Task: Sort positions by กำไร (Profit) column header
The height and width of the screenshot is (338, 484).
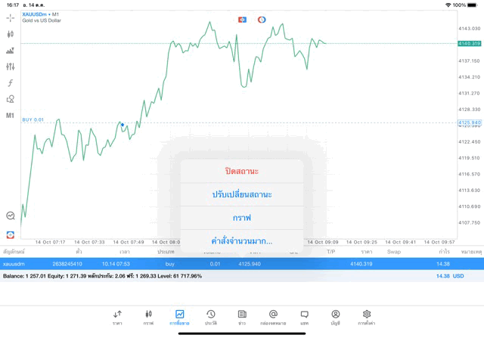Action: pyautogui.click(x=444, y=251)
